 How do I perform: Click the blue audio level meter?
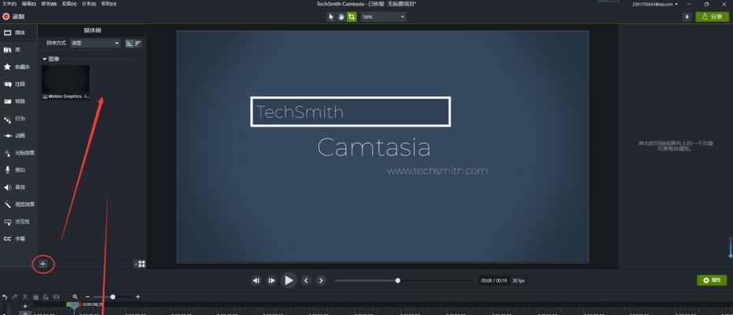[x=730, y=248]
